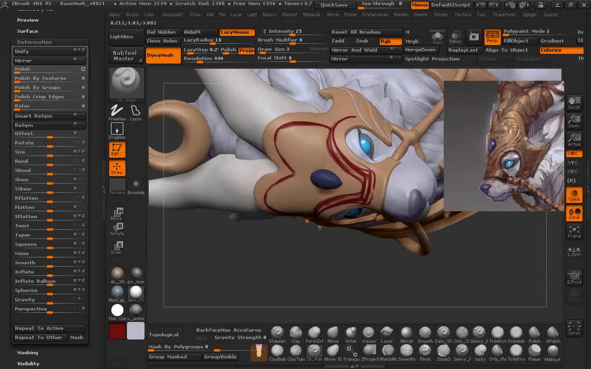
Task: Click the DynaMesh button
Action: click(x=163, y=55)
